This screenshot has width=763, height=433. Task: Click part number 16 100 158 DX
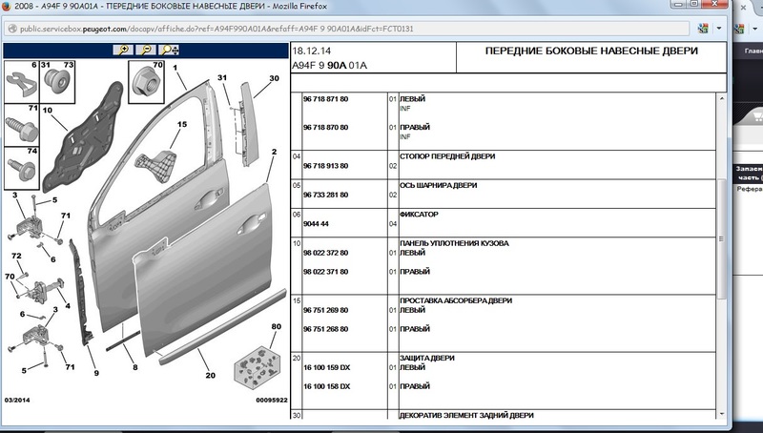(x=326, y=386)
